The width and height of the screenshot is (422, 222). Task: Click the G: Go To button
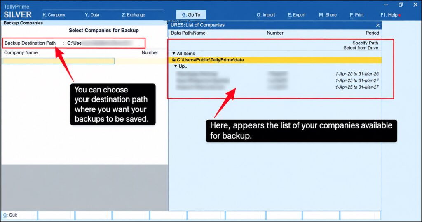[x=191, y=15]
